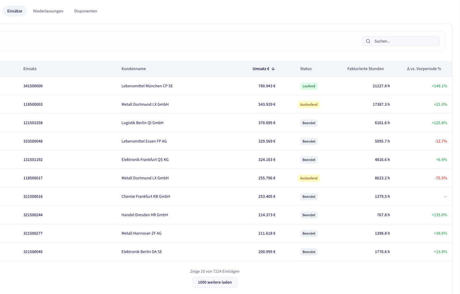The height and width of the screenshot is (294, 460).
Task: Sort by Kundenname column header
Action: [133, 69]
